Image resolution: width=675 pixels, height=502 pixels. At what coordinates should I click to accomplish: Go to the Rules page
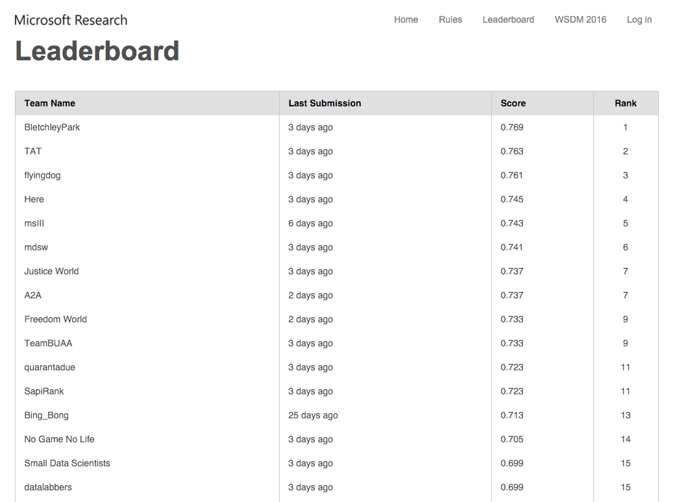click(450, 19)
